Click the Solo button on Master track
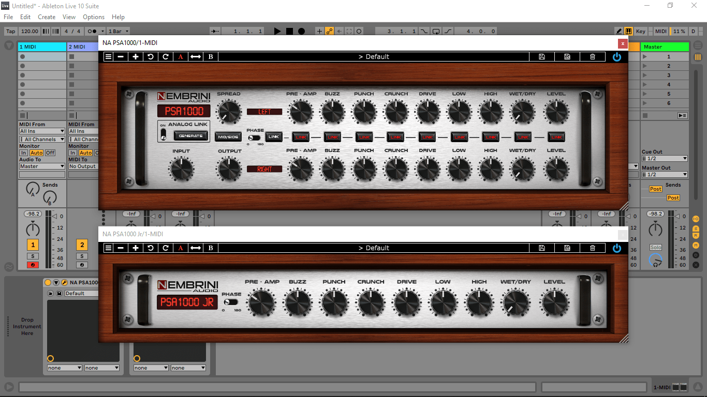 coord(656,248)
